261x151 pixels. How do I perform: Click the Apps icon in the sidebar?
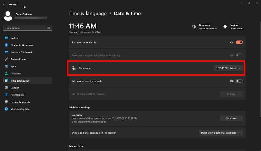tap(6, 66)
